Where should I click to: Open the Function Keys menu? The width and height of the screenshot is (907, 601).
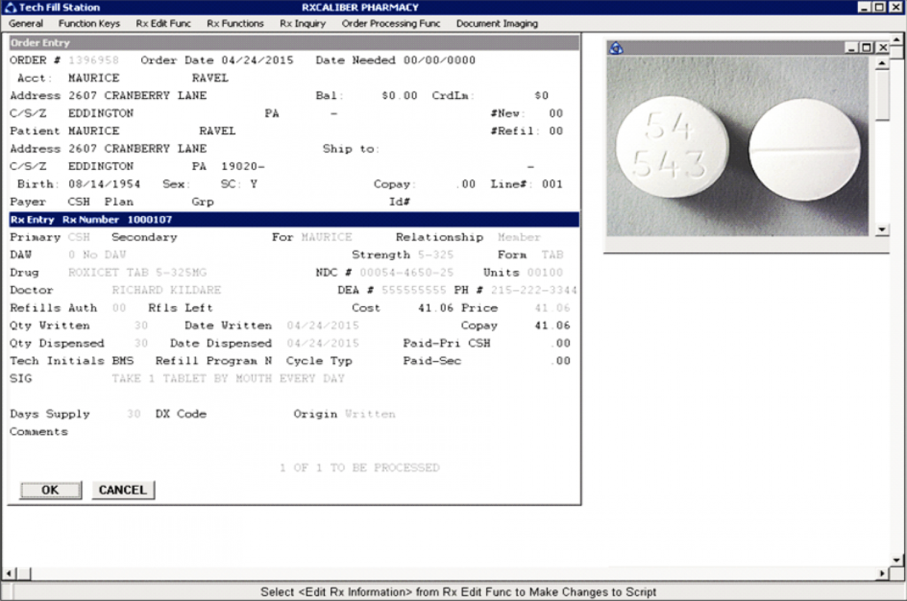click(89, 24)
